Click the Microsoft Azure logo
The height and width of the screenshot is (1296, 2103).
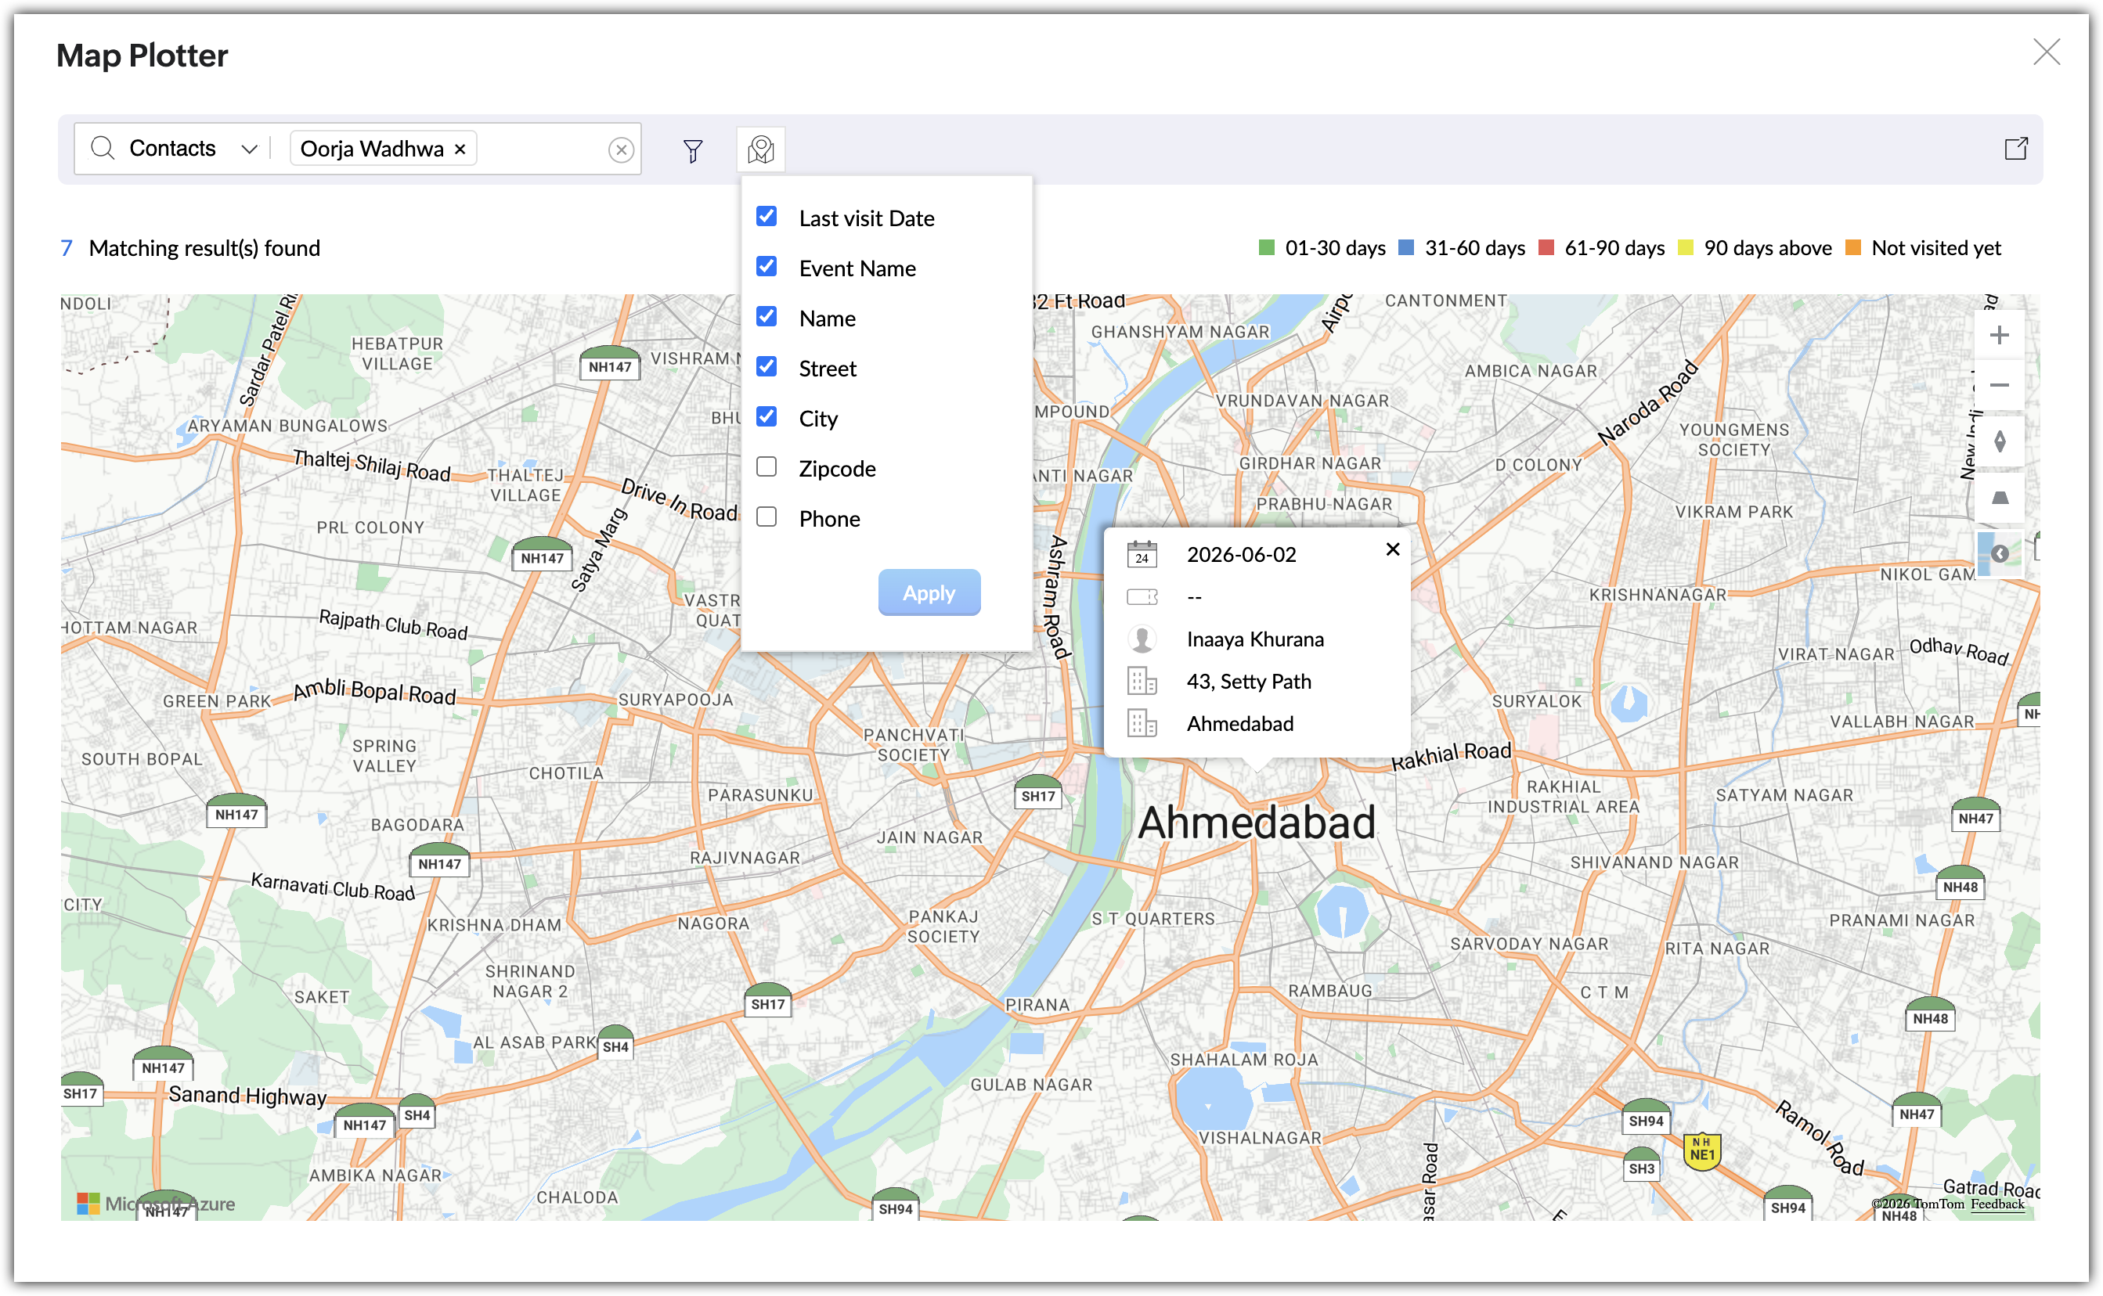click(156, 1204)
